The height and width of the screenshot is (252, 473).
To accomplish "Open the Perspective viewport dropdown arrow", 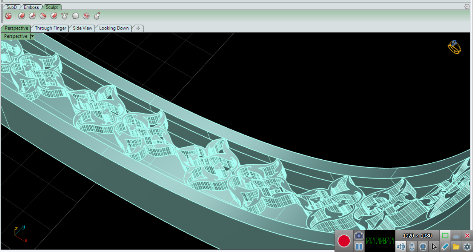I will click(32, 36).
